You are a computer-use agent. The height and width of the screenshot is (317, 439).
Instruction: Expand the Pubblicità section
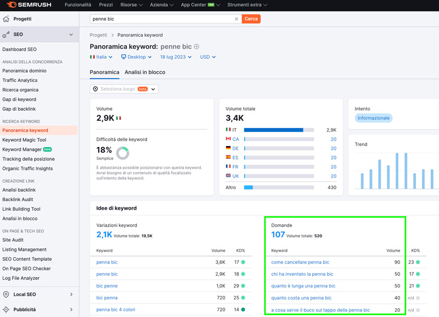[71, 309]
